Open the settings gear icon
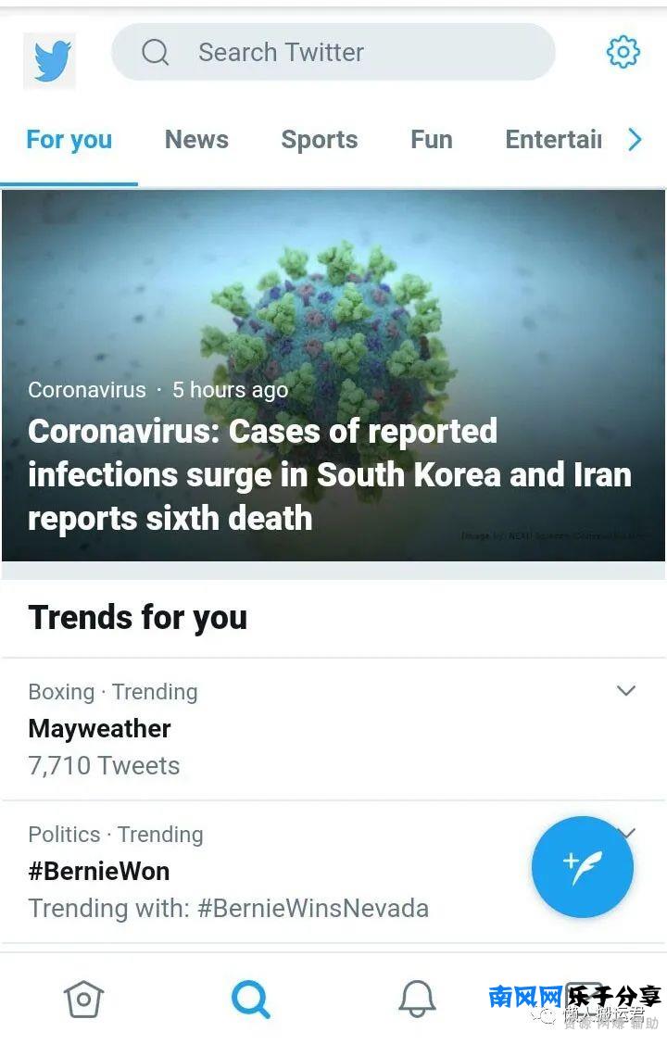The height and width of the screenshot is (1044, 667). pos(623,52)
